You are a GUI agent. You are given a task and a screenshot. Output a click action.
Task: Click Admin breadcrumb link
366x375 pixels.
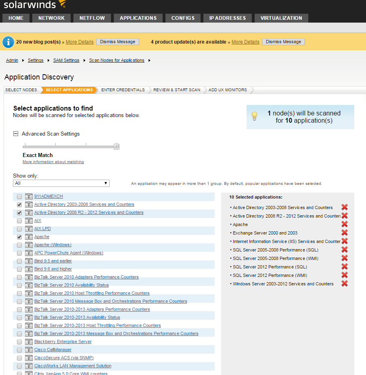tap(12, 60)
